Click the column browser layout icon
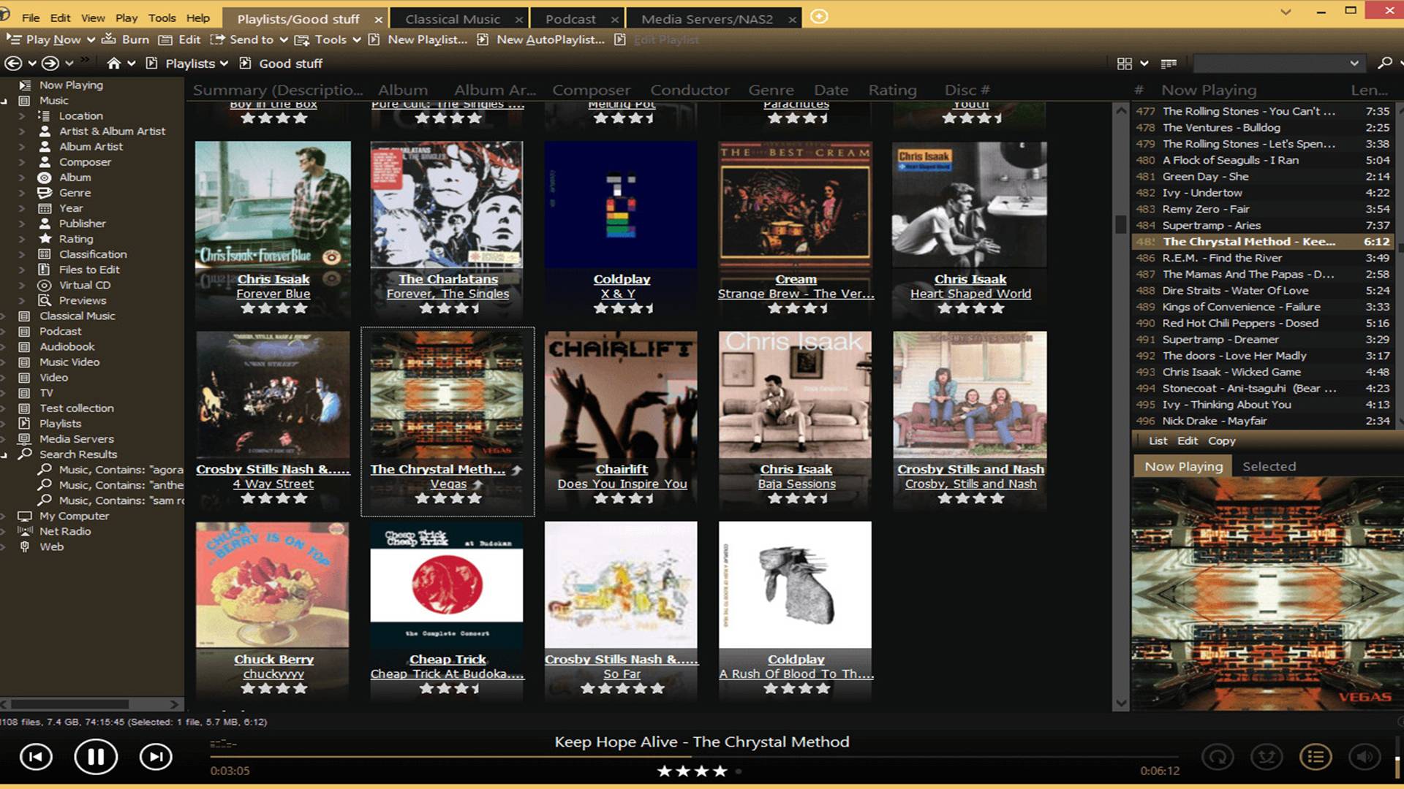The height and width of the screenshot is (789, 1404). pyautogui.click(x=1169, y=64)
